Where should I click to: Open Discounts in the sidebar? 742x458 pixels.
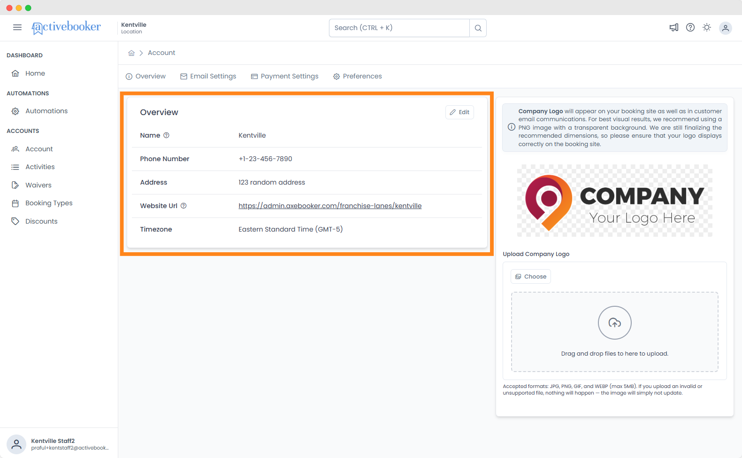click(x=41, y=221)
